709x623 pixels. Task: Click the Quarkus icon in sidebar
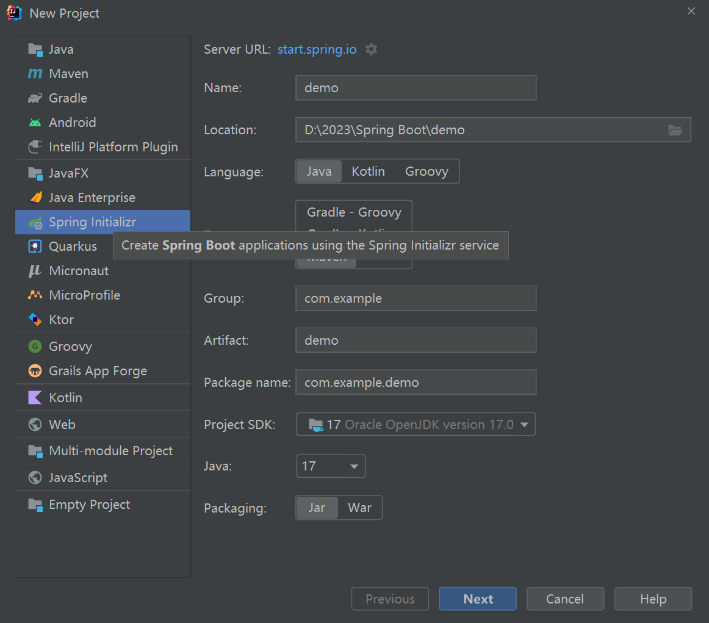tap(35, 247)
